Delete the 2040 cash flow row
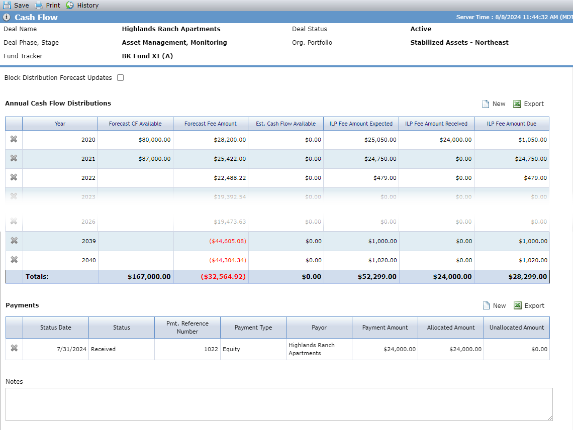This screenshot has height=430, width=573. coord(14,260)
